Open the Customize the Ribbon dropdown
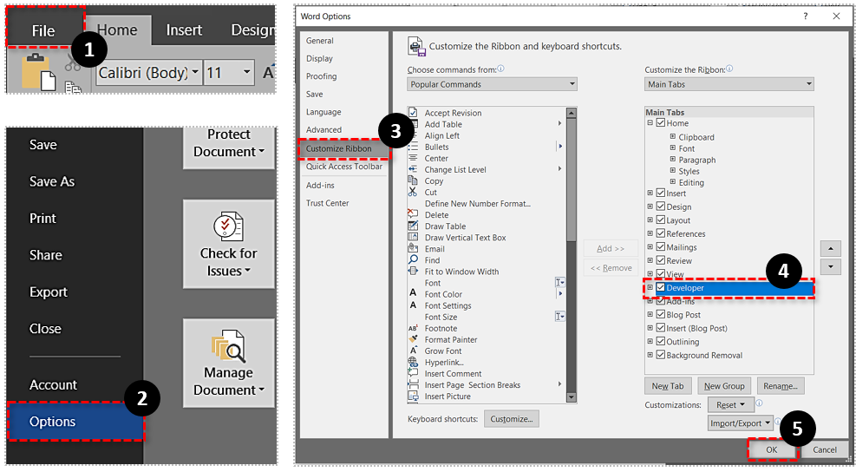This screenshot has height=472, width=856. click(729, 84)
